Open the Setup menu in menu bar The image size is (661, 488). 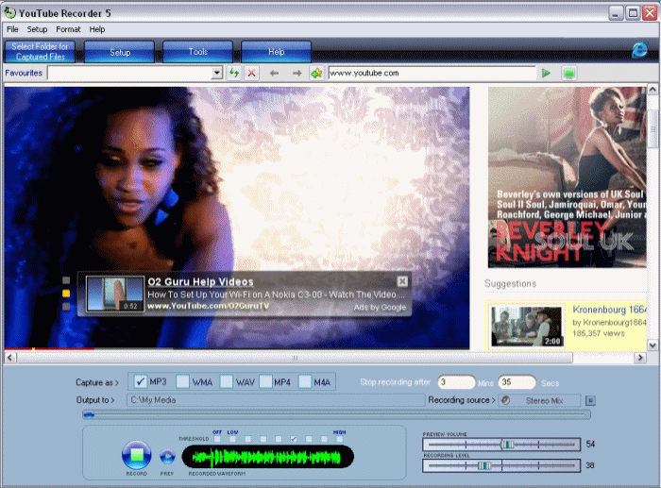coord(37,29)
